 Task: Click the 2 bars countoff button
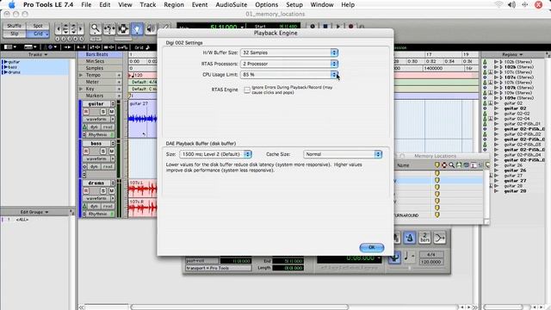point(424,238)
